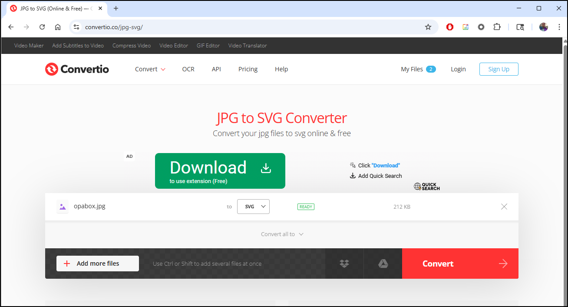Open the API page
The image size is (568, 307).
click(x=216, y=69)
